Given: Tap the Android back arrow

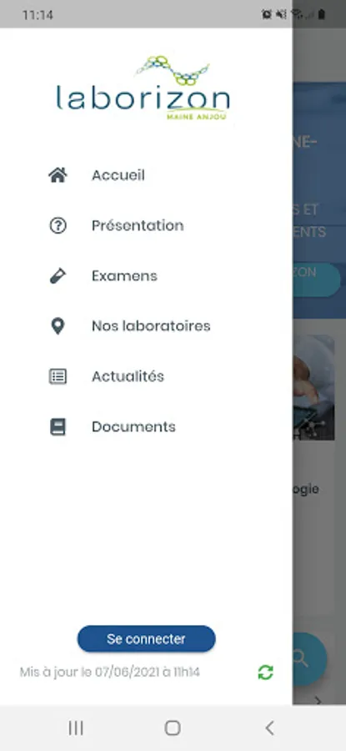Looking at the screenshot, I should coord(269,728).
